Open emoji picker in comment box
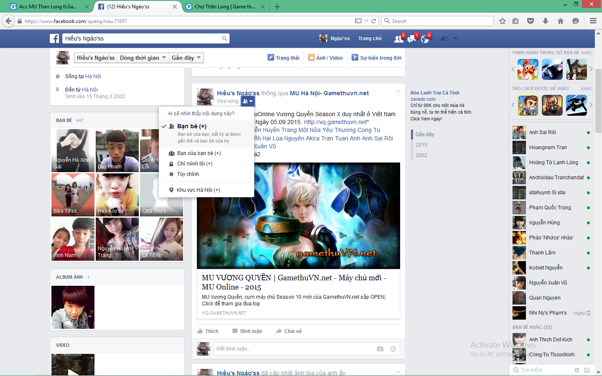 393,349
